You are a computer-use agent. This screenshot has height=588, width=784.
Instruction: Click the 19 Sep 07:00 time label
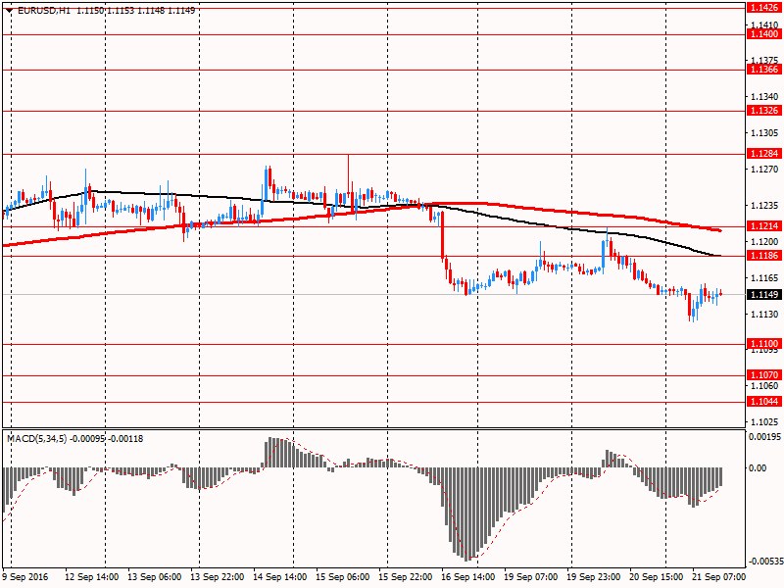click(531, 577)
